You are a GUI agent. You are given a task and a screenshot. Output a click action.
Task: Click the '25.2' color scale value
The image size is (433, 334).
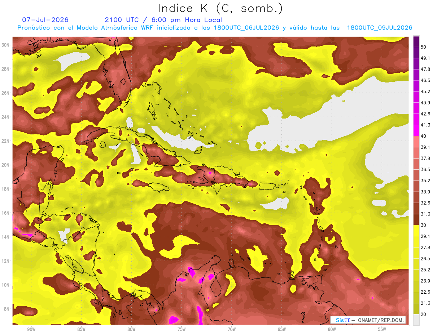coord(425,270)
